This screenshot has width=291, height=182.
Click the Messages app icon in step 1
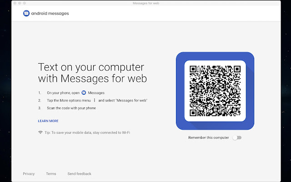tap(84, 92)
